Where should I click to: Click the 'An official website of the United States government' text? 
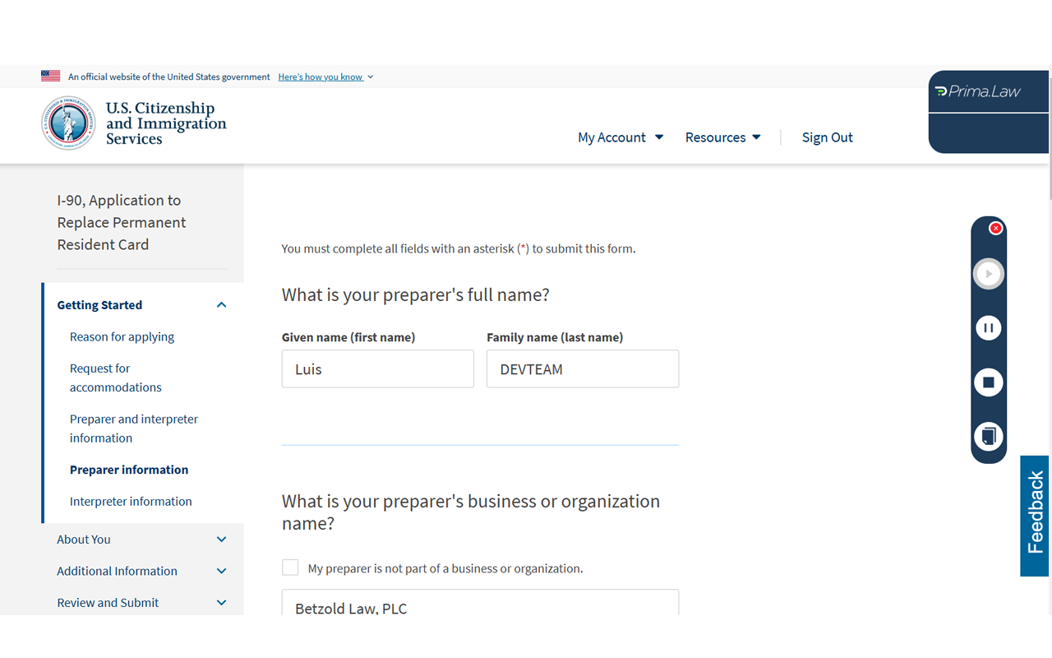click(x=168, y=76)
